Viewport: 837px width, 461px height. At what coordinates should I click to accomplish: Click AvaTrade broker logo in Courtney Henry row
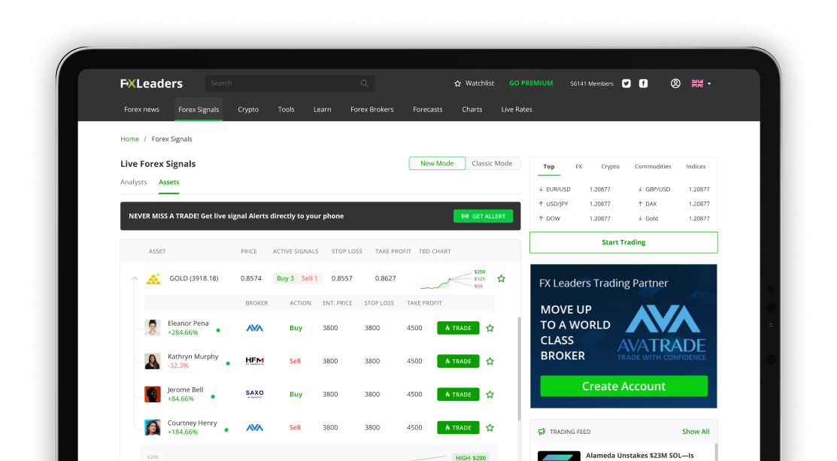click(x=255, y=427)
